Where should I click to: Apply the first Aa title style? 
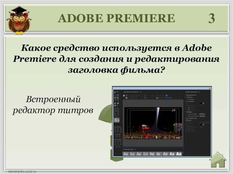(126, 154)
